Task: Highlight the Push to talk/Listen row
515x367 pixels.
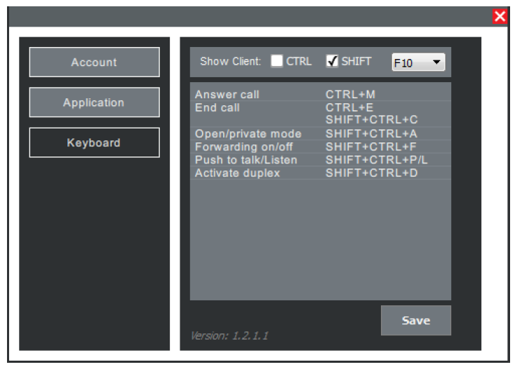Action: (x=246, y=160)
